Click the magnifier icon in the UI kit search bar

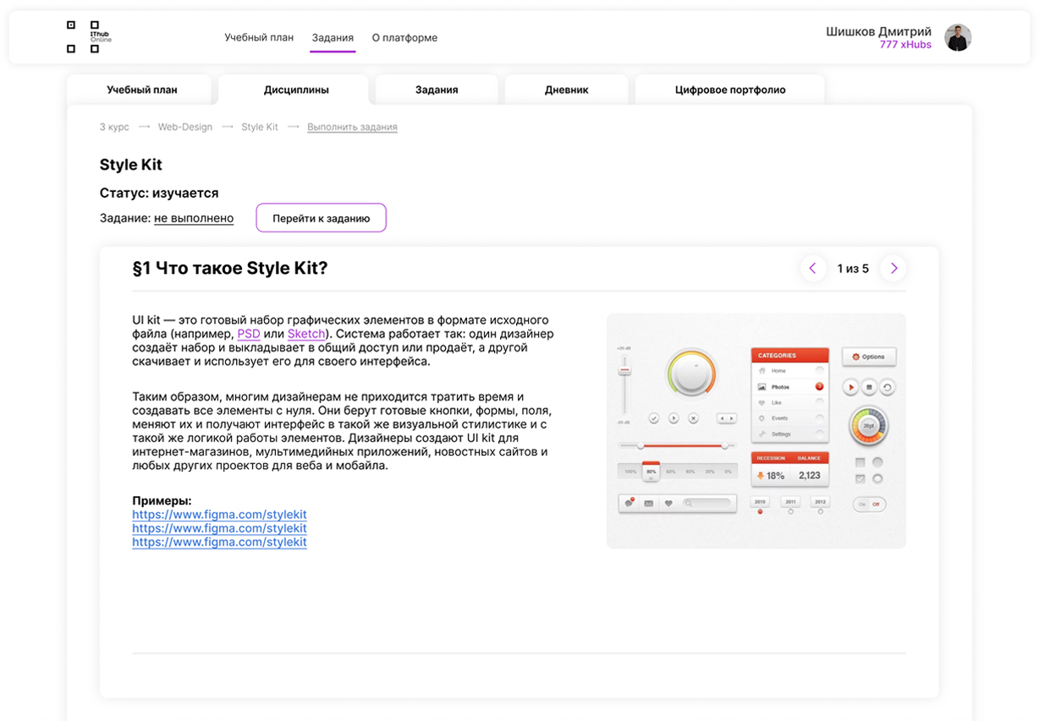click(689, 503)
